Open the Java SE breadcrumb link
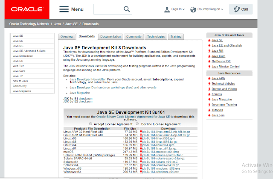273x179 pixels. click(71, 24)
